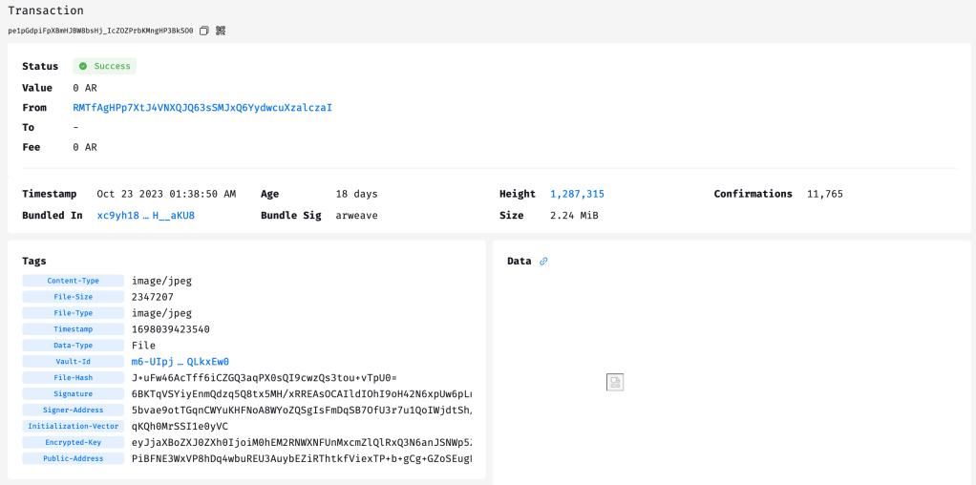Open the Bundled In xc9yh18 link
This screenshot has width=976, height=485.
tap(145, 216)
